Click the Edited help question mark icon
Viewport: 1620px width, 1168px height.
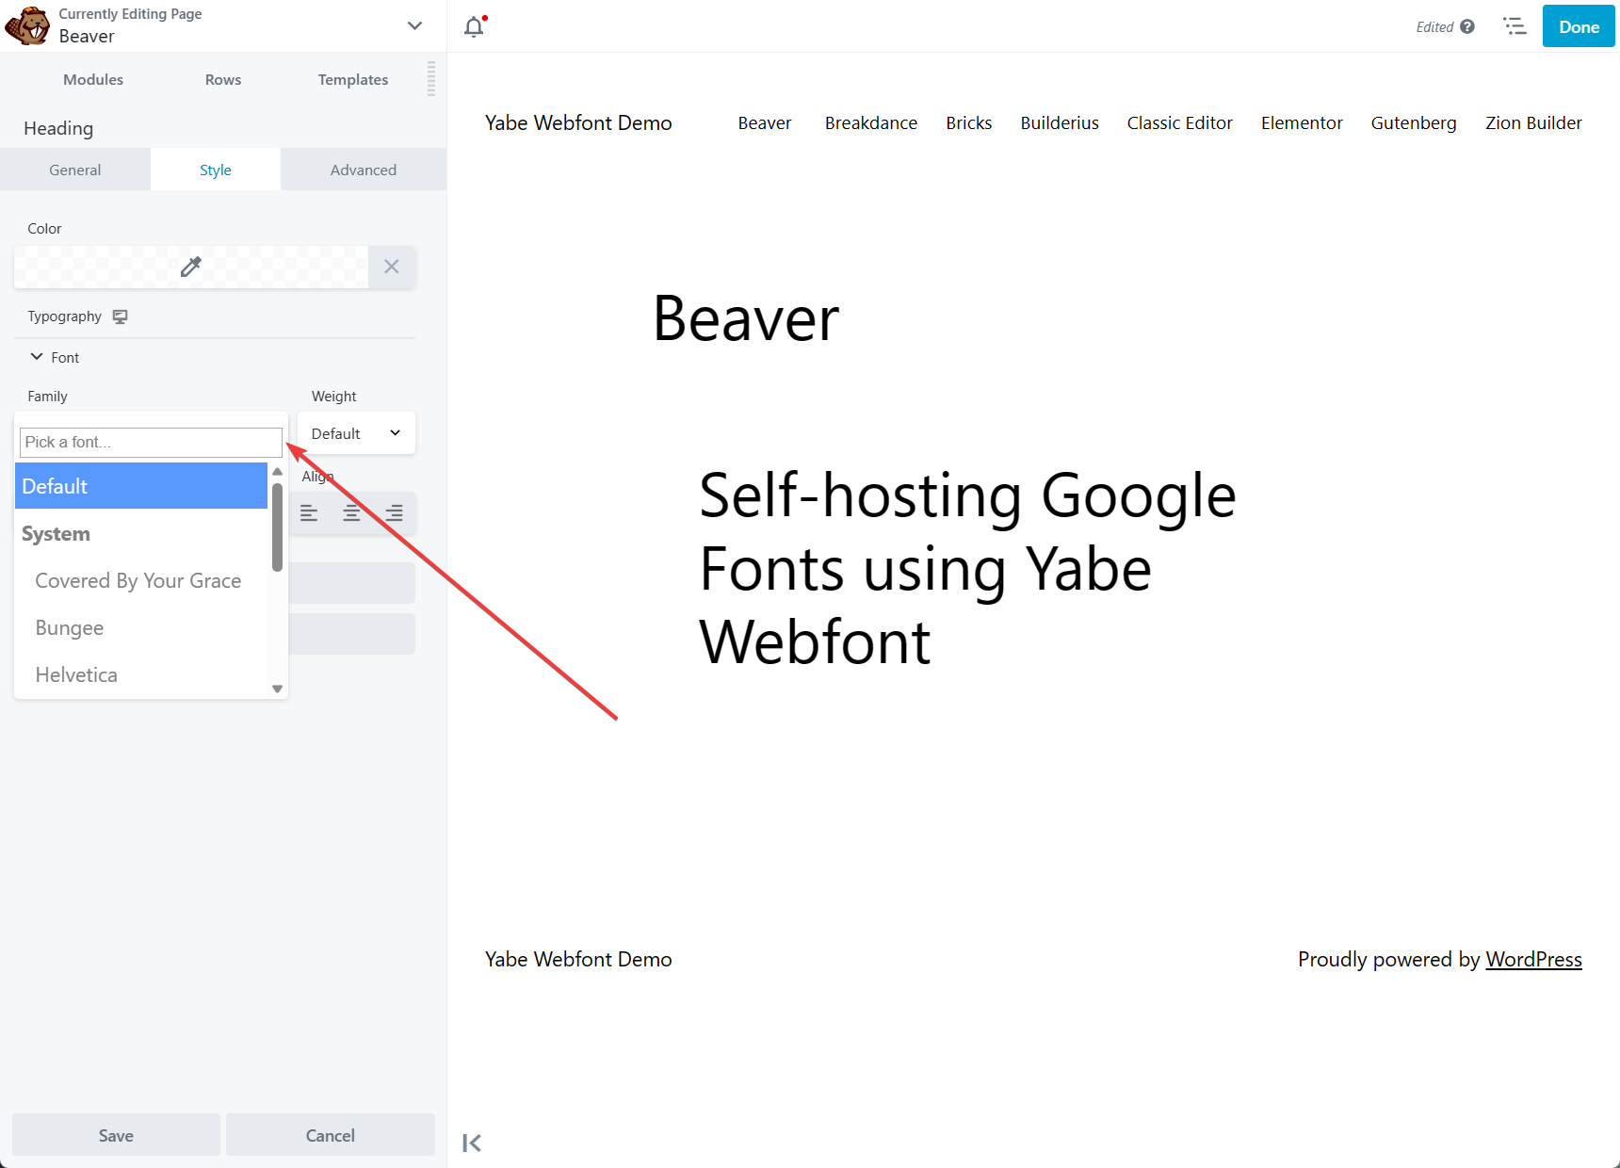(1467, 26)
